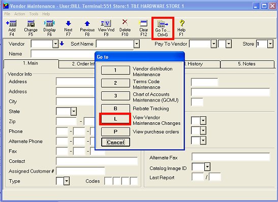
Task: Click the first Address input field
Action: coord(76,81)
